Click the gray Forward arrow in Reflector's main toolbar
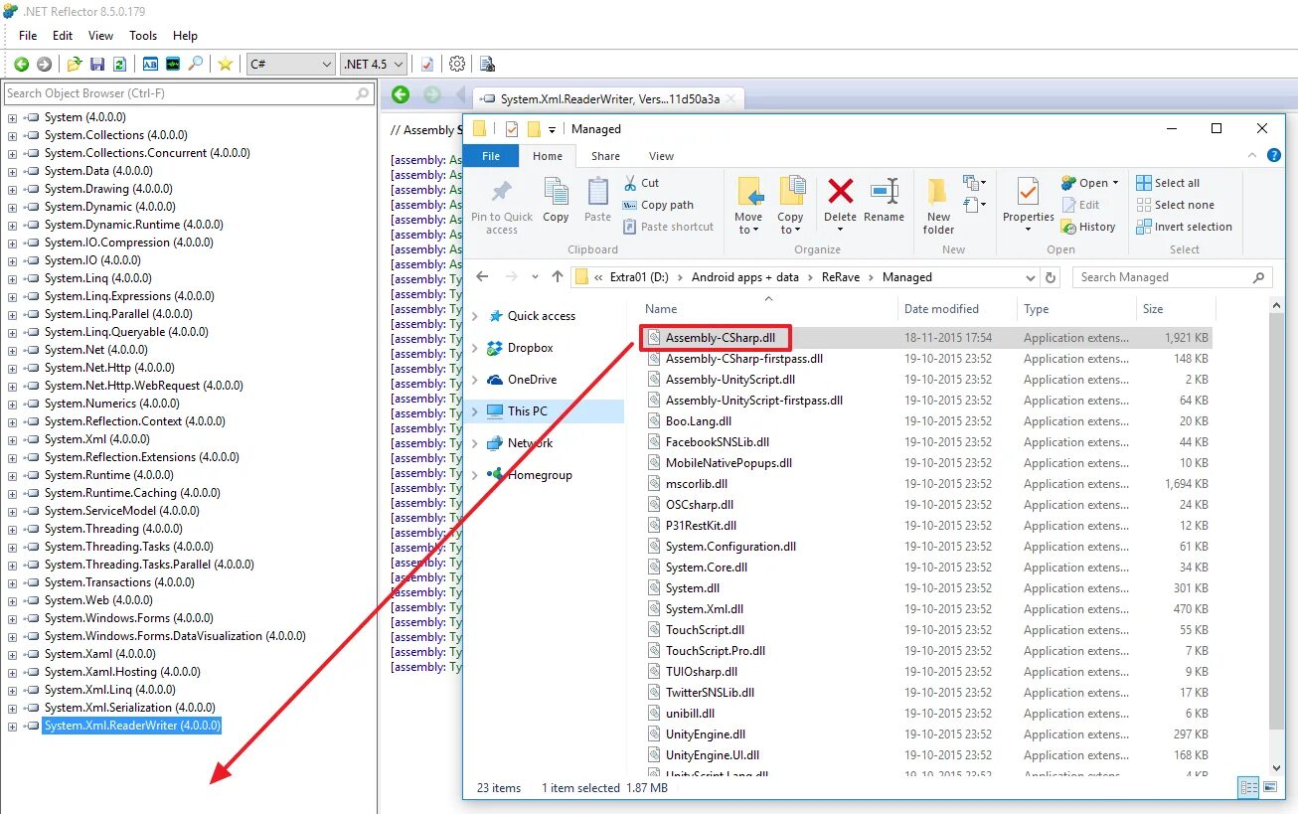1298x814 pixels. tap(44, 64)
